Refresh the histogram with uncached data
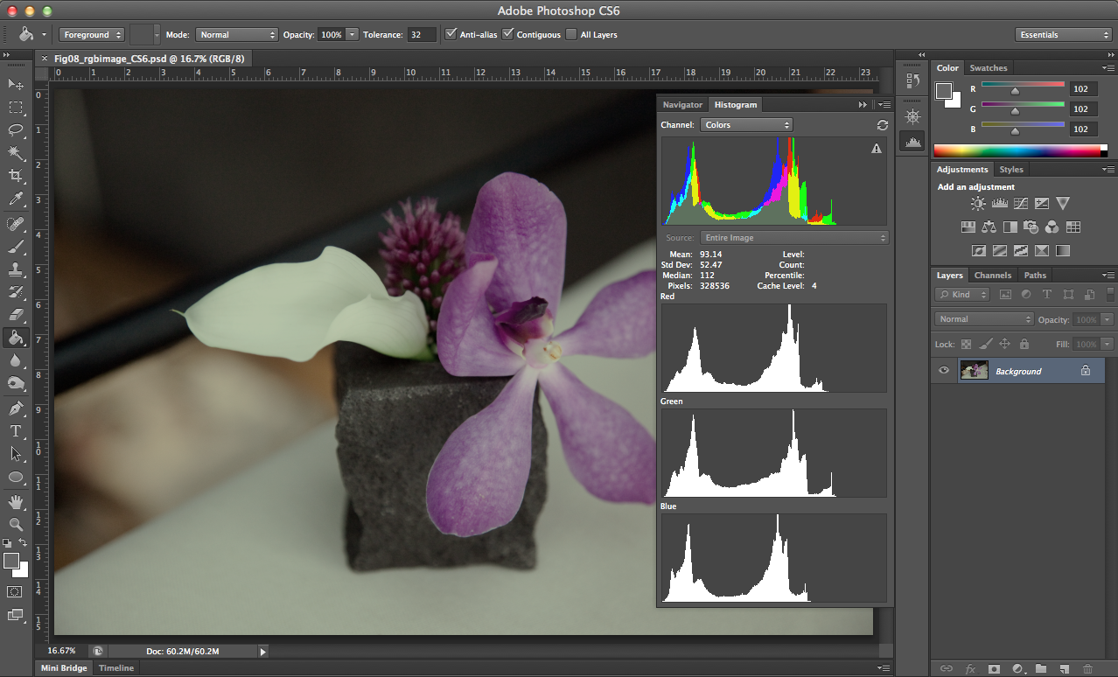This screenshot has width=1118, height=677. point(882,125)
